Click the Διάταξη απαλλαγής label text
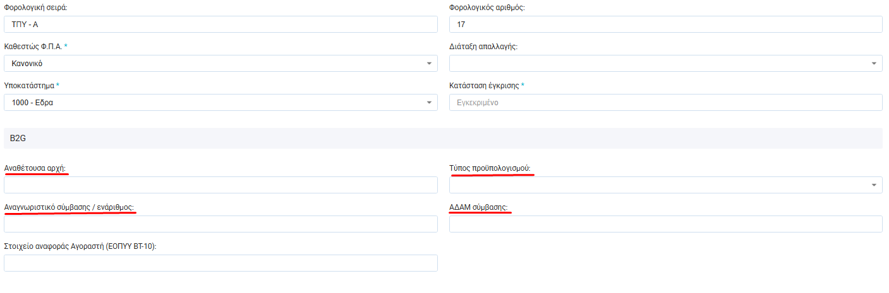The width and height of the screenshot is (889, 293). 483,47
